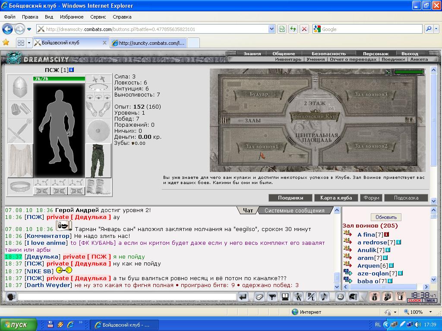Image resolution: width=442 pixels, height=331 pixels.
Task: Click Будуар room on club map
Action: (259, 94)
